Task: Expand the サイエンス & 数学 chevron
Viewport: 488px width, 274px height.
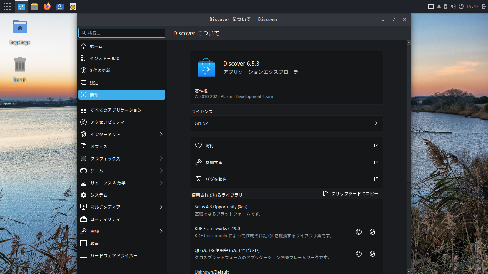Action: pos(161,183)
